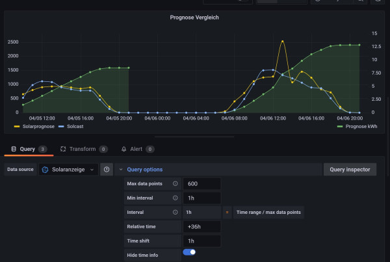The height and width of the screenshot is (262, 390).
Task: Click the database icon on the Query tab
Action: [14, 149]
